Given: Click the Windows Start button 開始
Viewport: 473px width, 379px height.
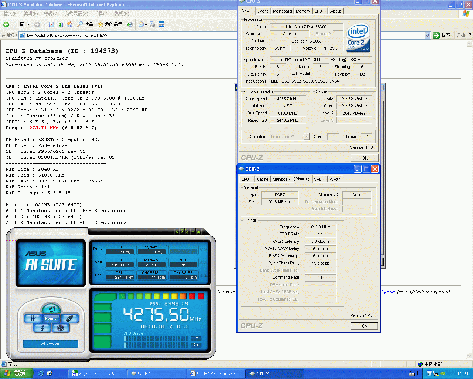Looking at the screenshot, I should point(16,373).
